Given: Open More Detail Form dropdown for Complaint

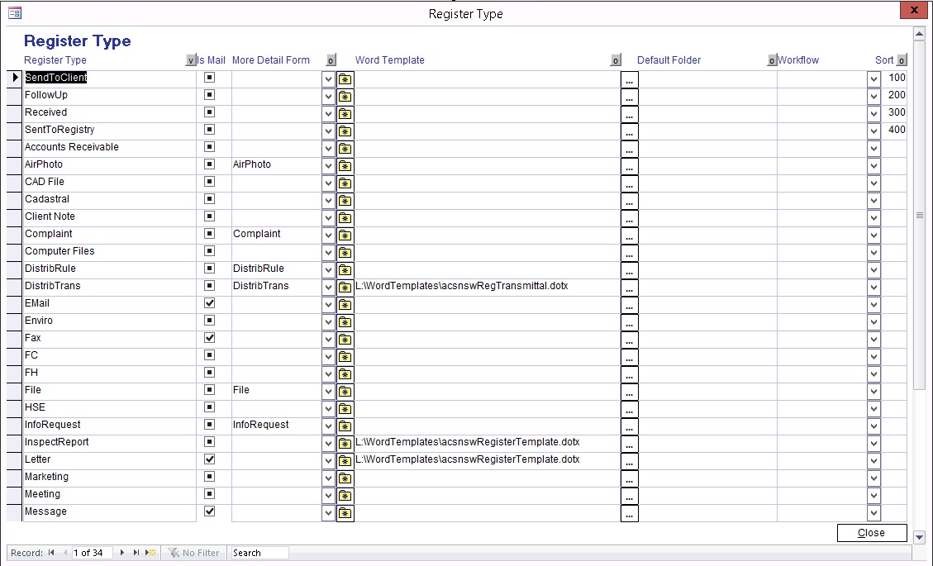Looking at the screenshot, I should tap(328, 235).
